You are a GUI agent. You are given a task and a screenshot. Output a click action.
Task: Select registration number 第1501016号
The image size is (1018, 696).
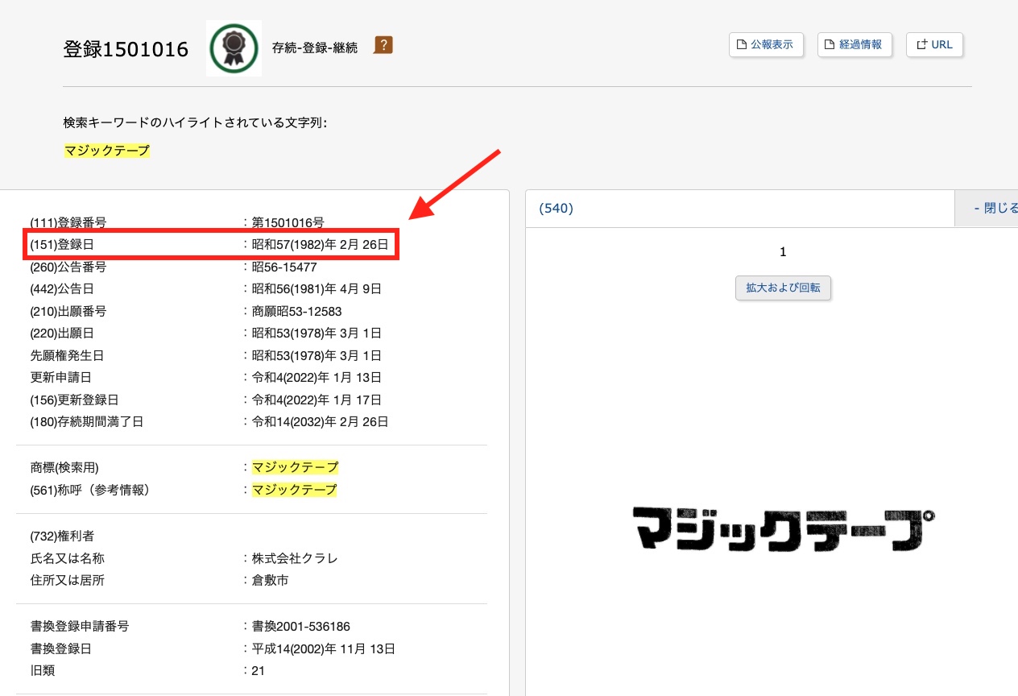[x=288, y=222]
